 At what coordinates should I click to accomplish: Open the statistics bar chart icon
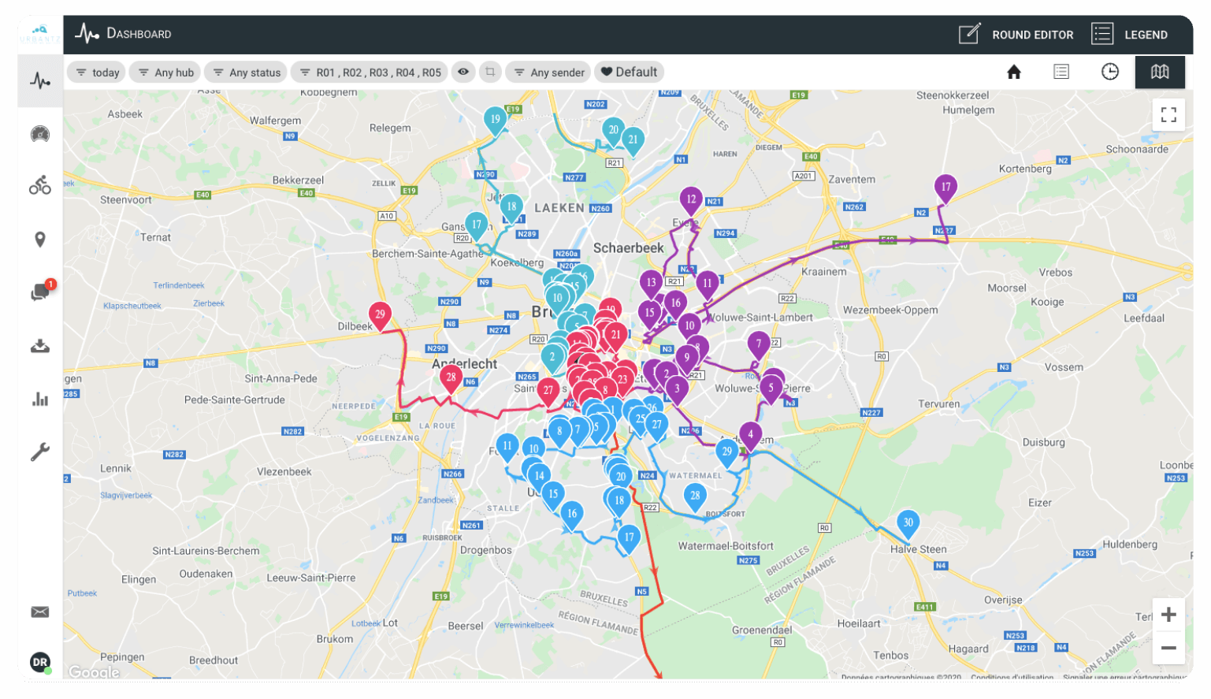39,399
